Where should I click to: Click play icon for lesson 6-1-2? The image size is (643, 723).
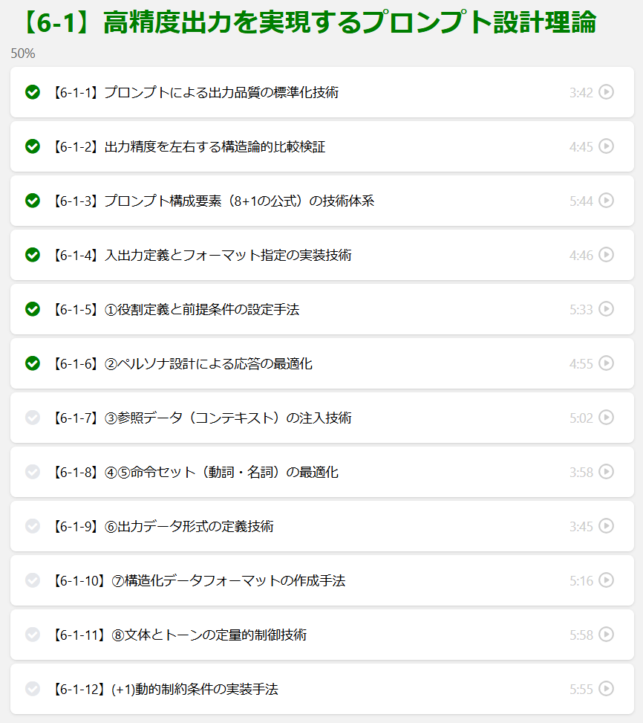pyautogui.click(x=606, y=146)
